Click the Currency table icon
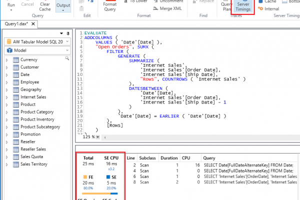The width and height of the screenshot is (300, 200). pyautogui.click(x=16, y=60)
